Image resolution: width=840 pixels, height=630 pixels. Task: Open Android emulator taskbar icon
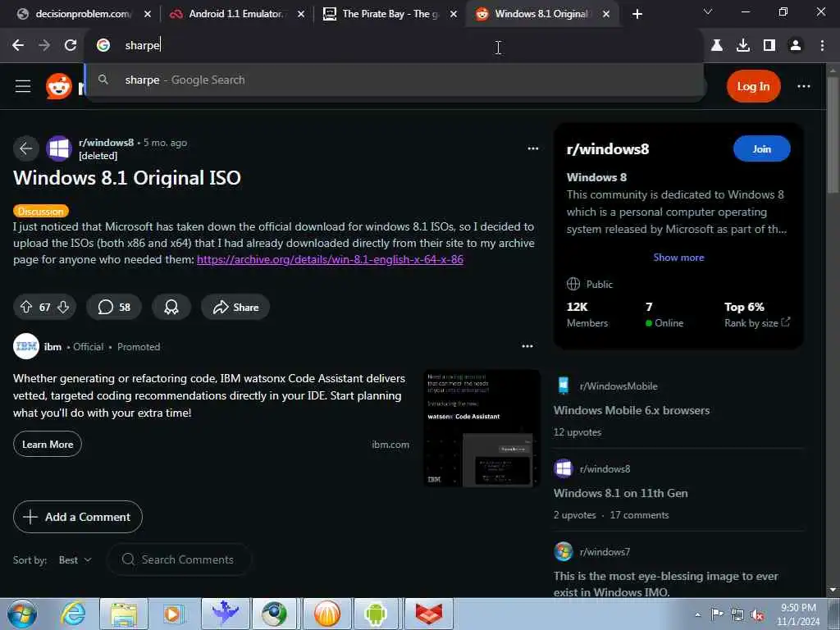(x=376, y=614)
